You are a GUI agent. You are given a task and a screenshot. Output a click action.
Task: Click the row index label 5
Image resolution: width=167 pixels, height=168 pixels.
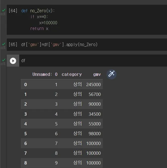pyautogui.click(x=25, y=134)
